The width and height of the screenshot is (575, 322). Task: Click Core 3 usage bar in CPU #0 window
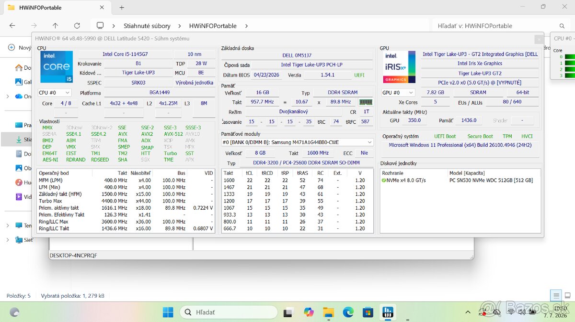569,75
